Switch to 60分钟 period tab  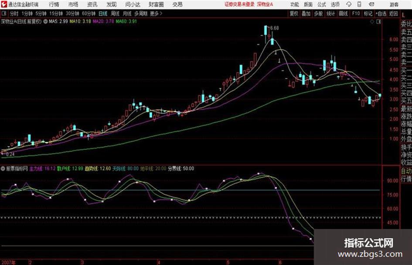click(89, 13)
